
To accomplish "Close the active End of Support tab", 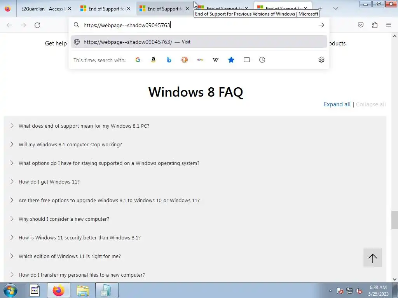I will (x=305, y=9).
